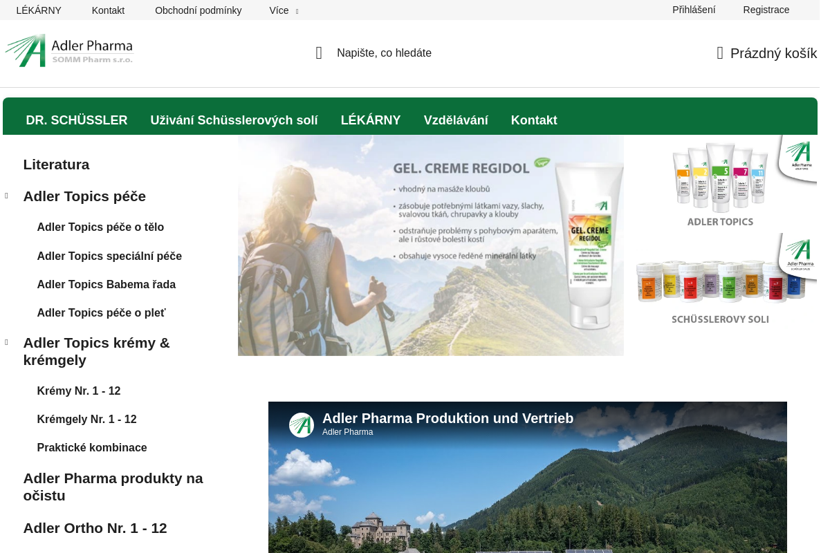Open Adler Topics Babema řada subcategory
Screen dimensions: 830x553
[x=106, y=284]
